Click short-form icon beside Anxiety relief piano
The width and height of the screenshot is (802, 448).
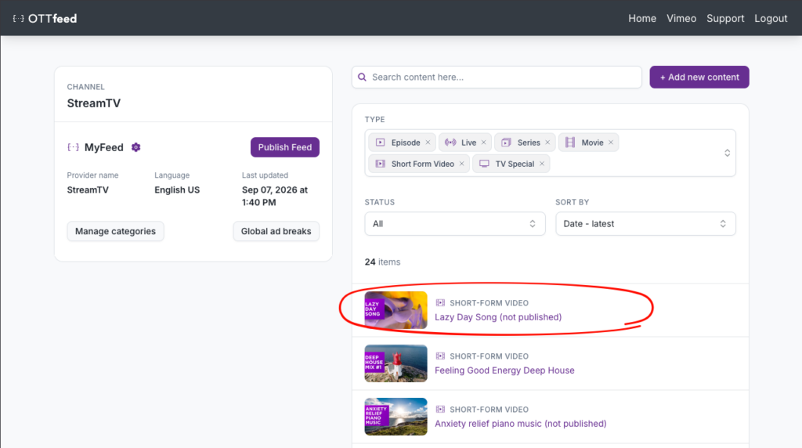[x=440, y=409]
